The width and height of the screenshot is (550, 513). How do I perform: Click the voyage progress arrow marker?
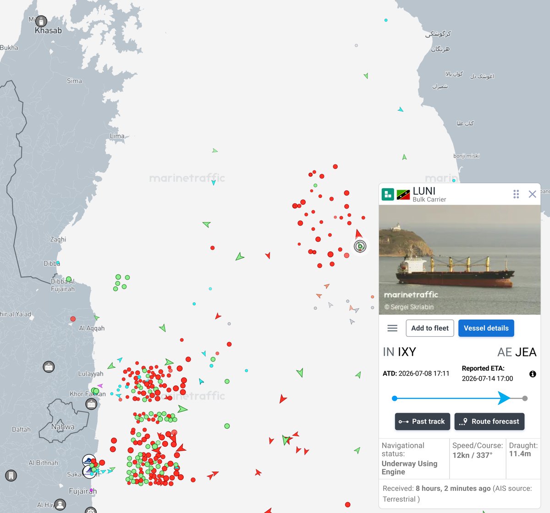pyautogui.click(x=504, y=398)
